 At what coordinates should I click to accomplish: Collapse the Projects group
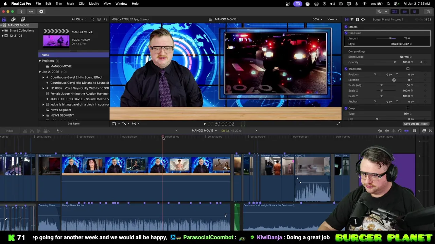click(40, 61)
